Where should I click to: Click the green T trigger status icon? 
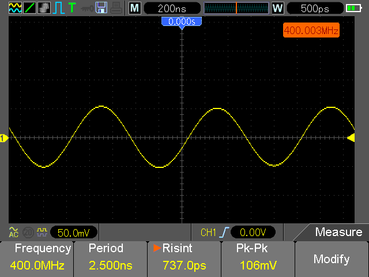pyautogui.click(x=72, y=8)
